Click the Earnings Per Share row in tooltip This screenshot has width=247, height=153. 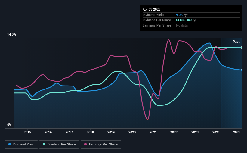click(191, 25)
